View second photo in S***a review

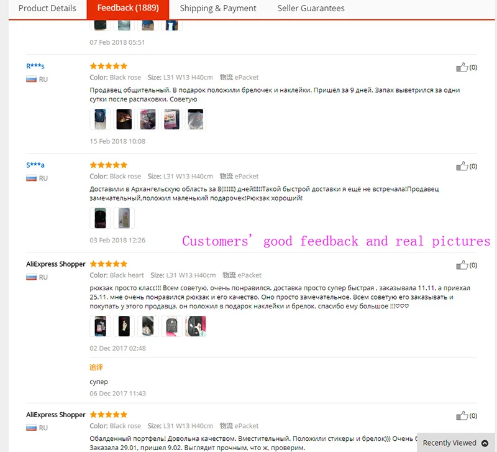coord(124,218)
